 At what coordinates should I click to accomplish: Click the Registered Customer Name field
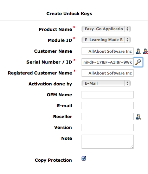[x=108, y=73]
